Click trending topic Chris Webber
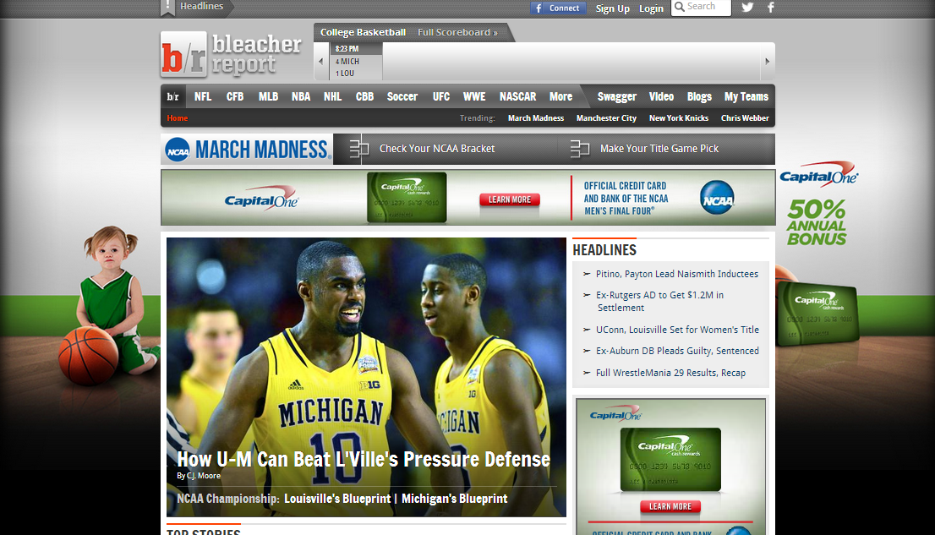The image size is (935, 535). tap(745, 118)
